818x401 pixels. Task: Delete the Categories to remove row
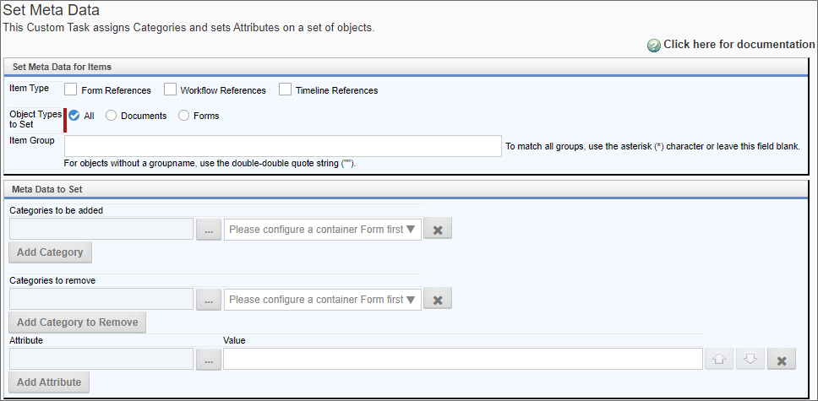pyautogui.click(x=438, y=300)
